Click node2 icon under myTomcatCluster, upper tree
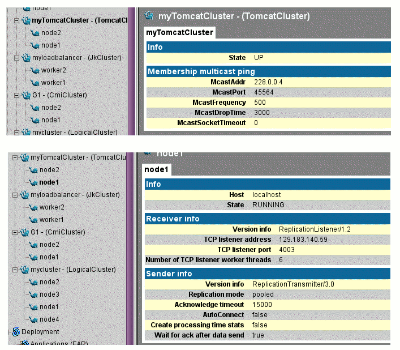400x350 pixels. coord(35,33)
